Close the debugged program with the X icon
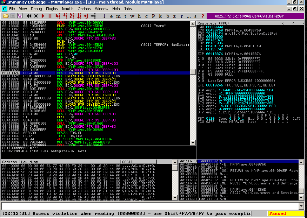Viewport: 307px width, 218px height. [x=36, y=16]
